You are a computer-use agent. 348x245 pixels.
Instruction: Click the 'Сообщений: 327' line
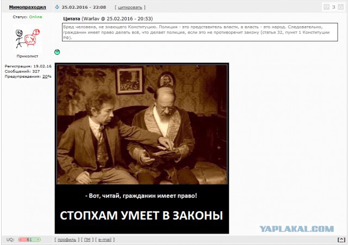[22, 71]
